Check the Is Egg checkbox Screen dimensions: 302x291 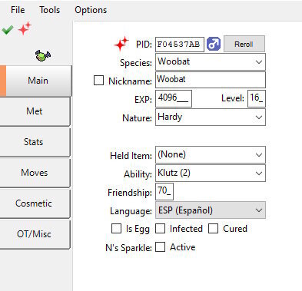pos(116,228)
